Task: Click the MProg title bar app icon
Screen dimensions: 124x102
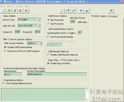Action: [1, 1]
